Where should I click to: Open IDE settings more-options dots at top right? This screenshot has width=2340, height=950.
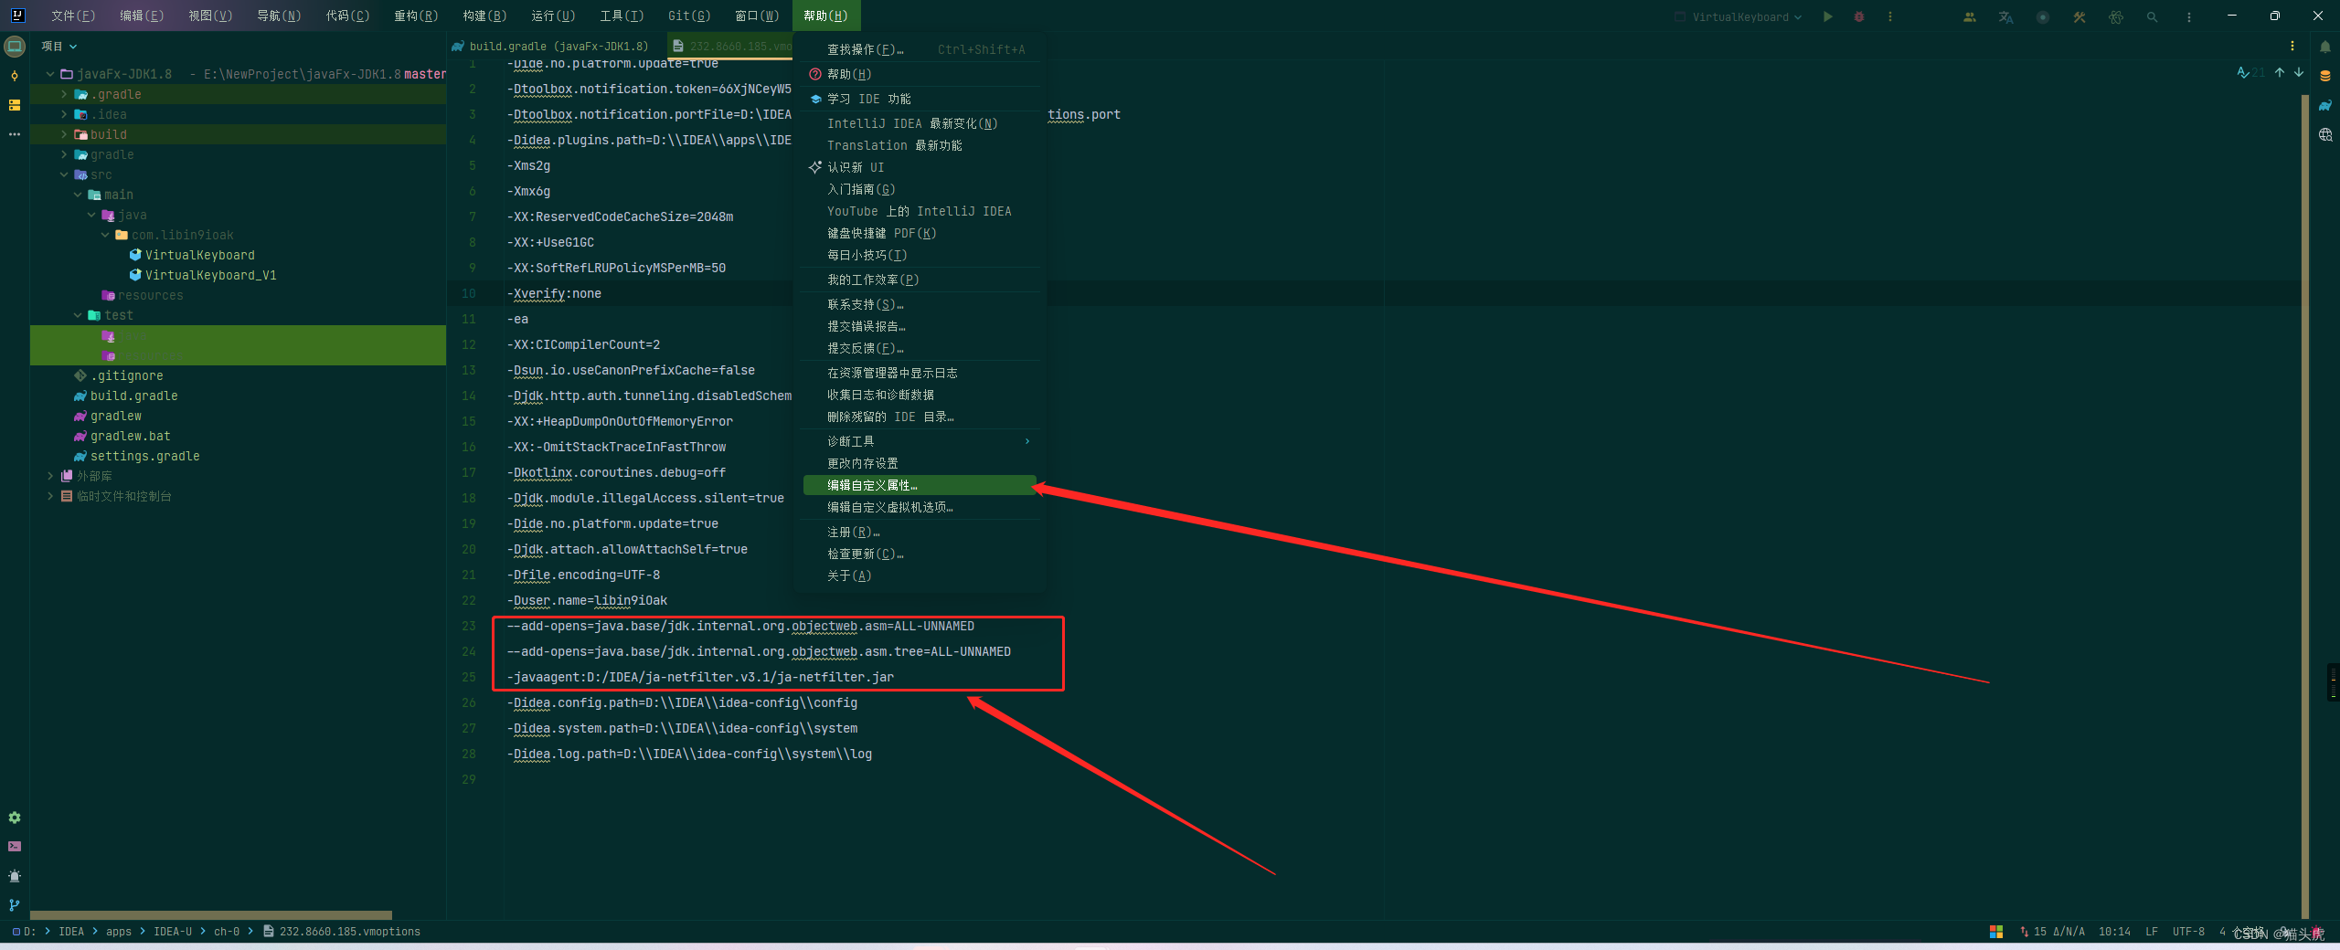pyautogui.click(x=2189, y=16)
